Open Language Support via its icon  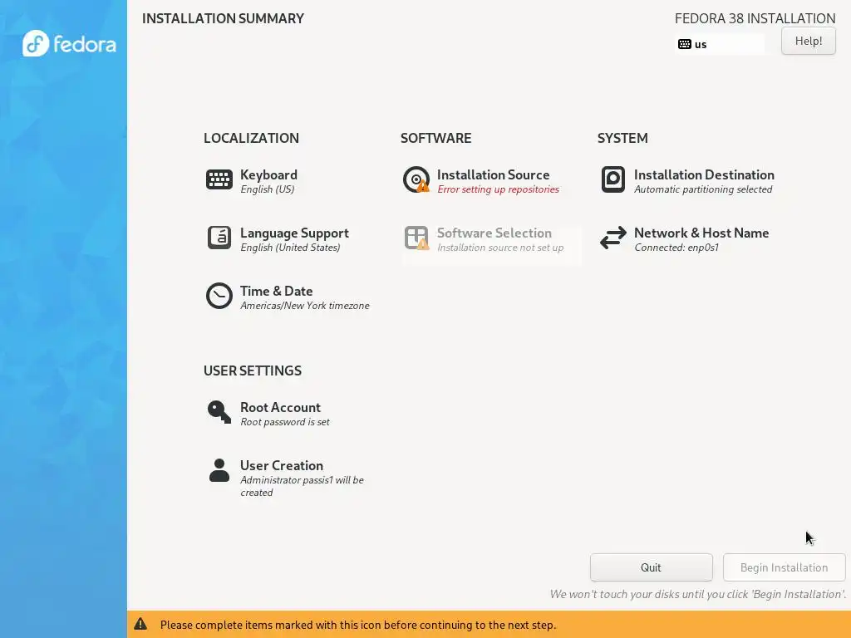219,238
